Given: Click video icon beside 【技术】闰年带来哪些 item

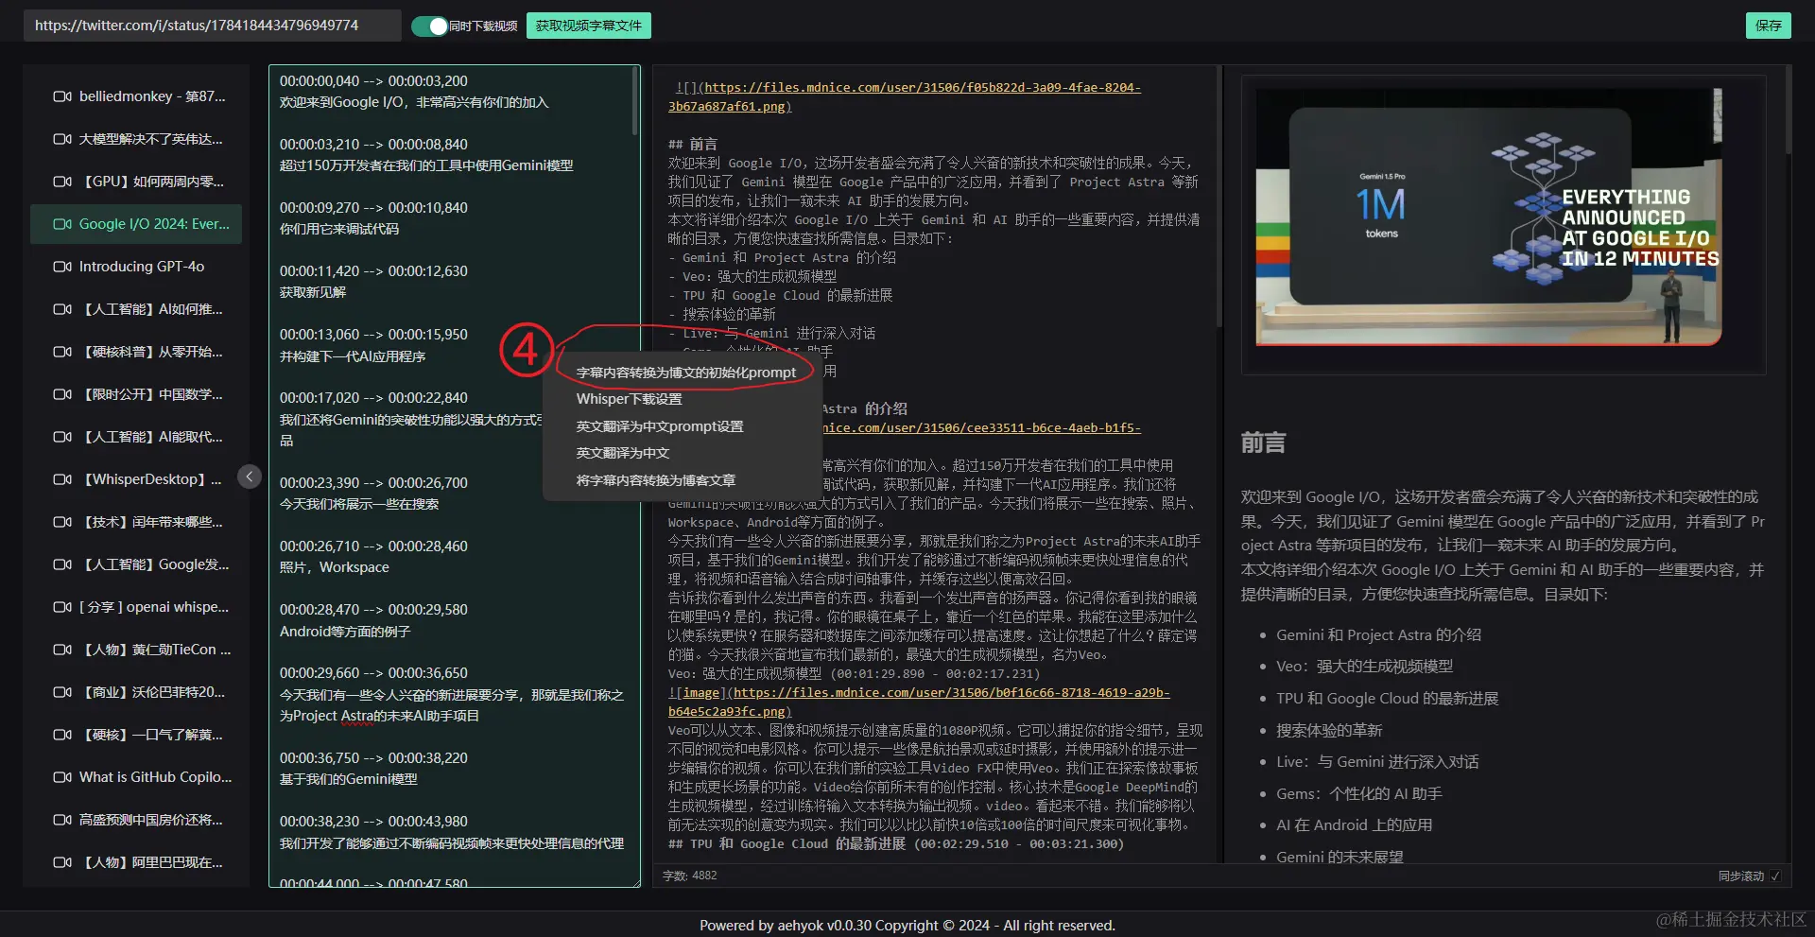Looking at the screenshot, I should [62, 522].
